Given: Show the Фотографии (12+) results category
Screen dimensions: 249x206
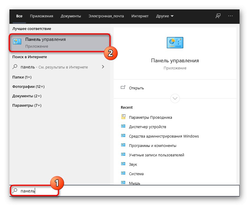Looking at the screenshot, I should (28, 87).
